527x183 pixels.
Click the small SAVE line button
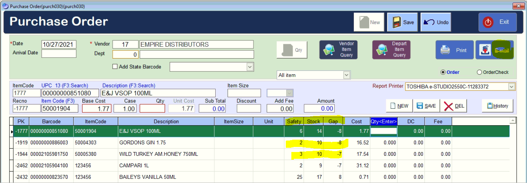(x=426, y=106)
